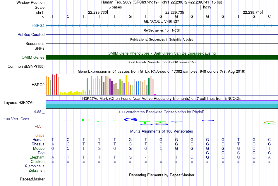The width and height of the screenshot is (278, 186).
Task: Open the 100 Vert. Cons track label
Action: coord(16,119)
